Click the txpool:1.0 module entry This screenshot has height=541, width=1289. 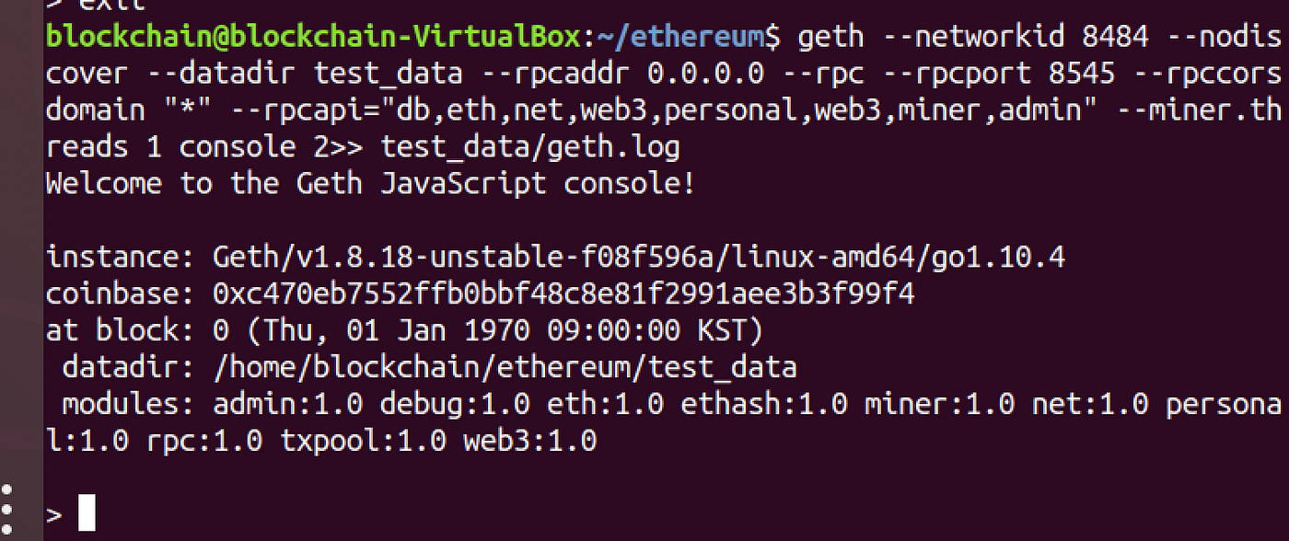tap(363, 442)
